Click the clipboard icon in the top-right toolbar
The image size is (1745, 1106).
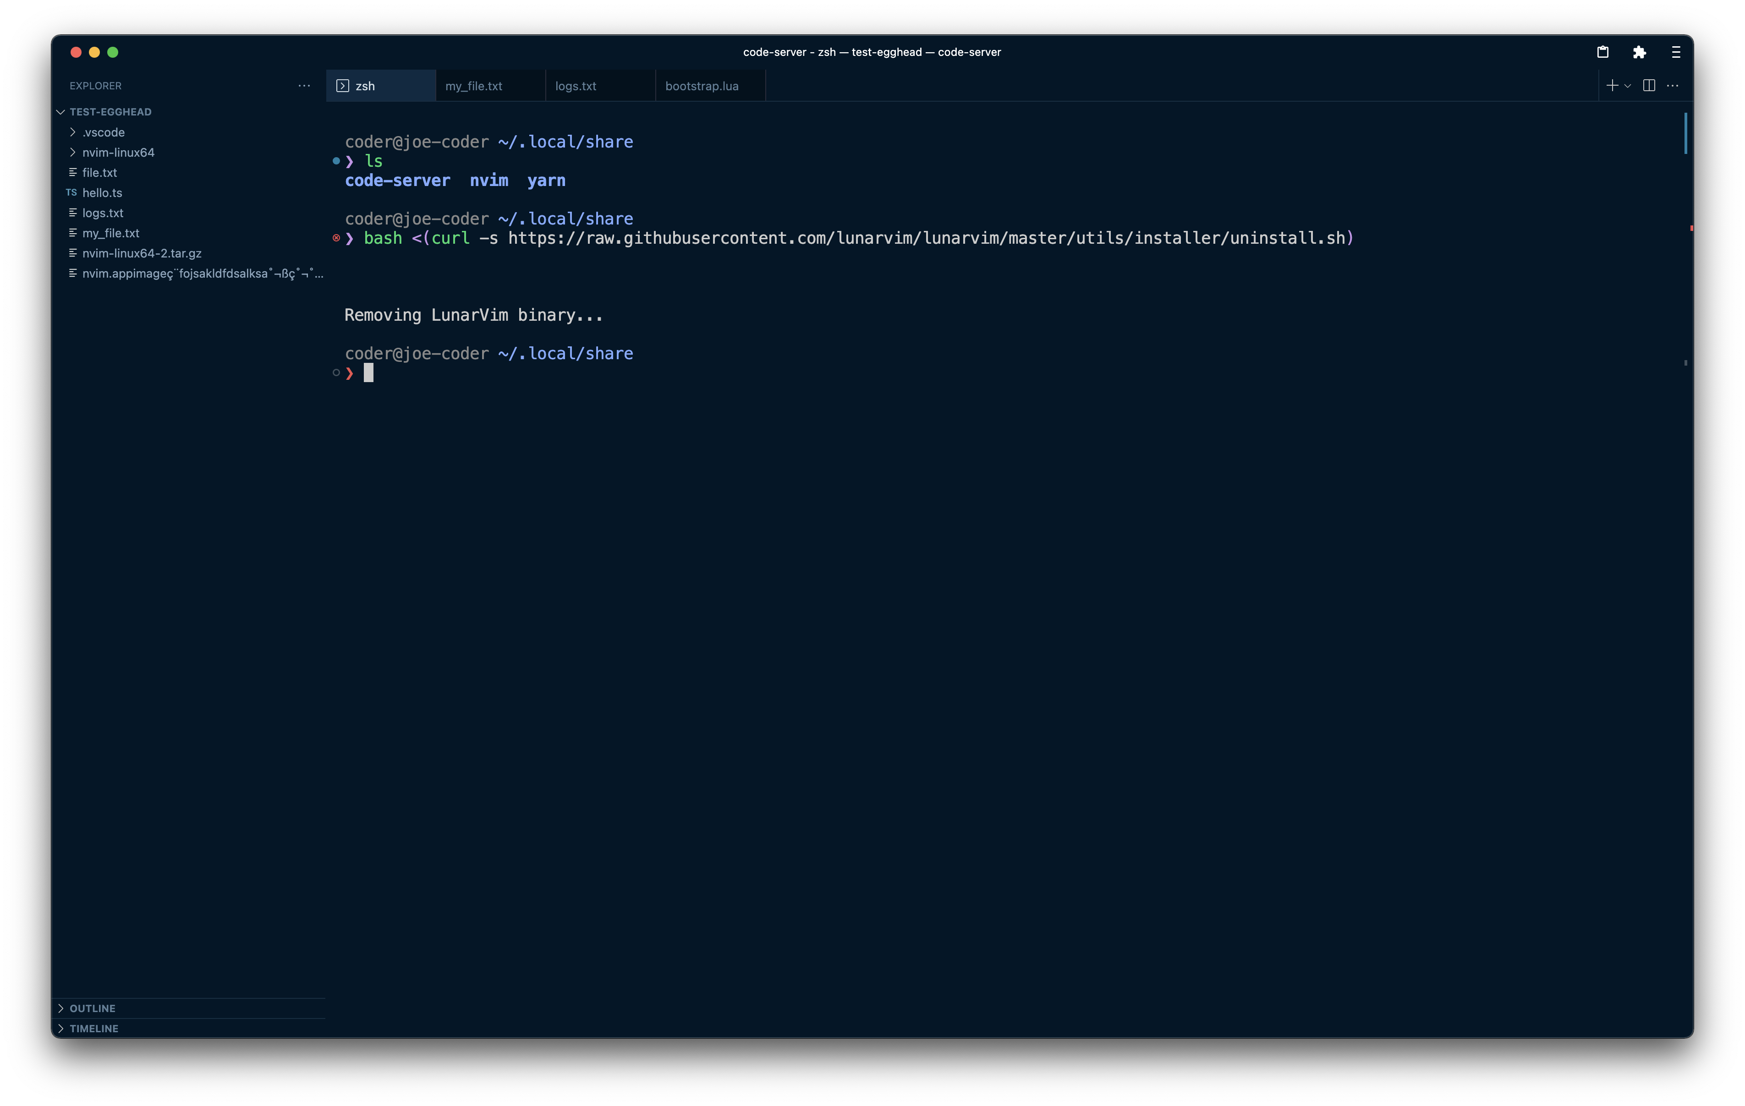click(x=1604, y=52)
